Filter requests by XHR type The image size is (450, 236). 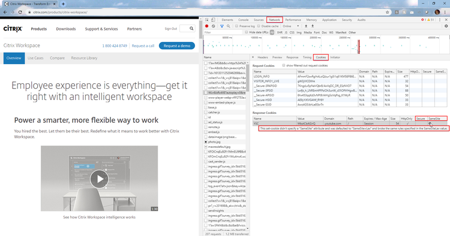pyautogui.click(x=280, y=32)
